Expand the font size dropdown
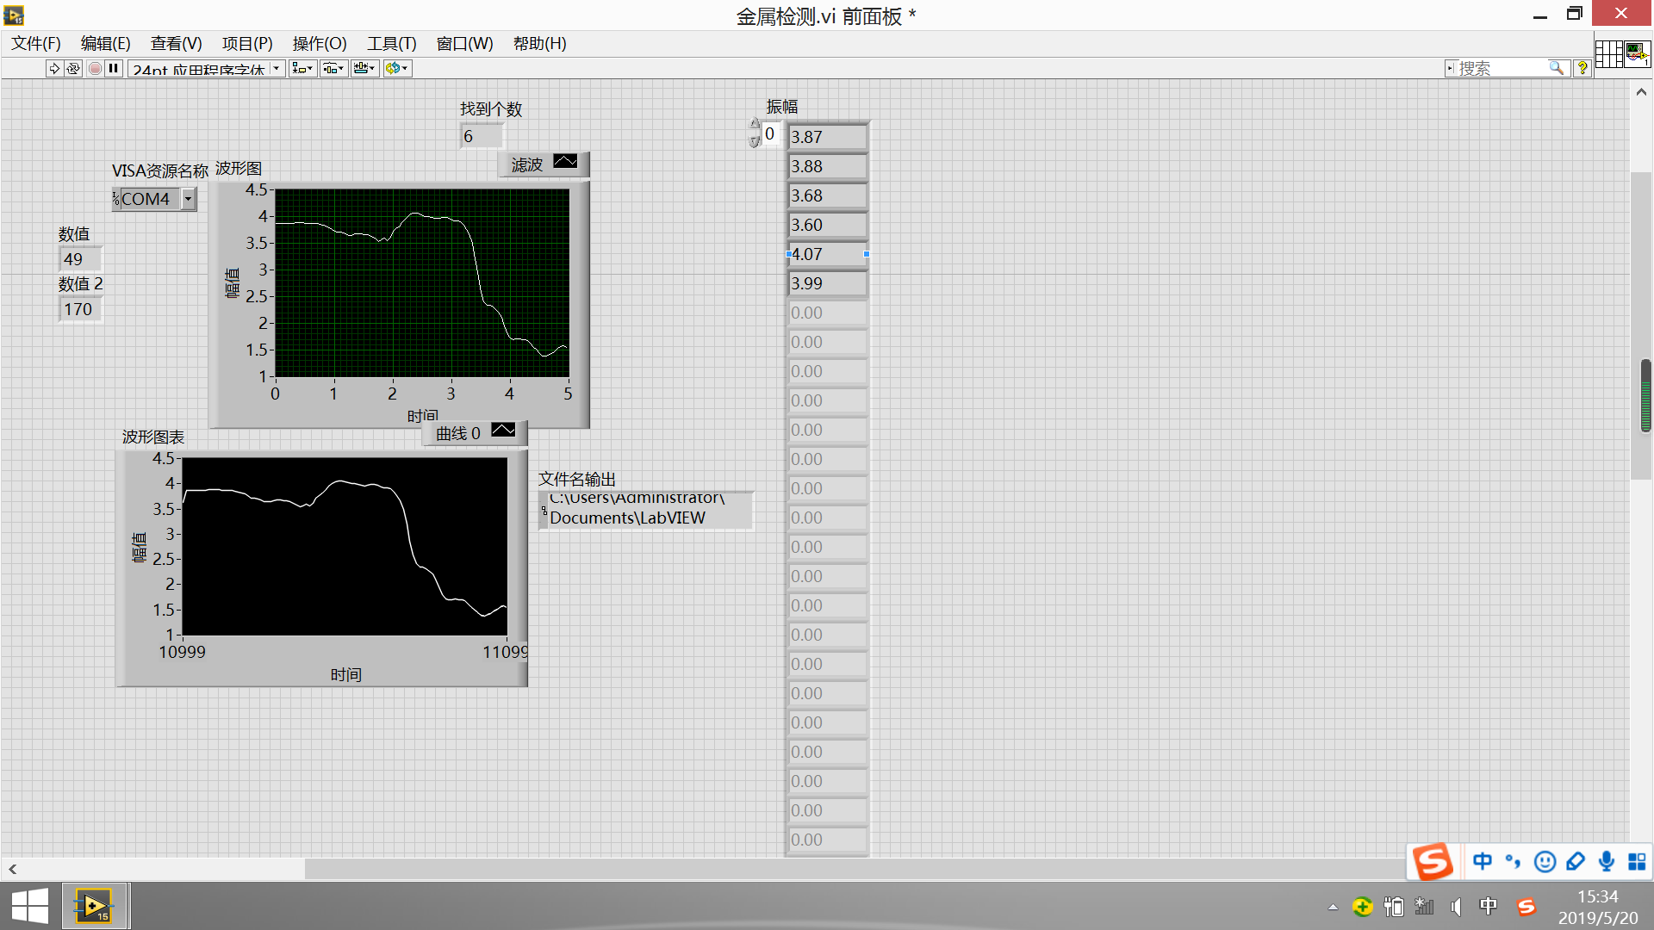Viewport: 1654px width, 930px height. point(276,68)
